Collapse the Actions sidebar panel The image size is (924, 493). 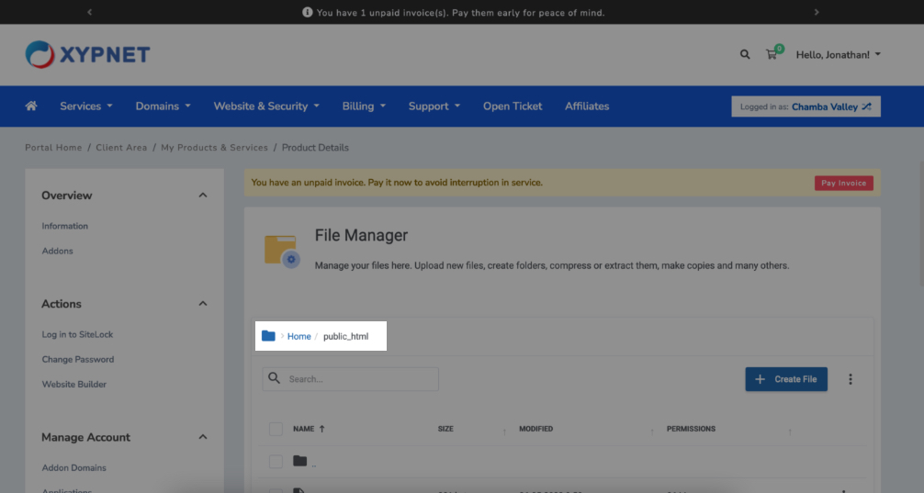(x=203, y=304)
